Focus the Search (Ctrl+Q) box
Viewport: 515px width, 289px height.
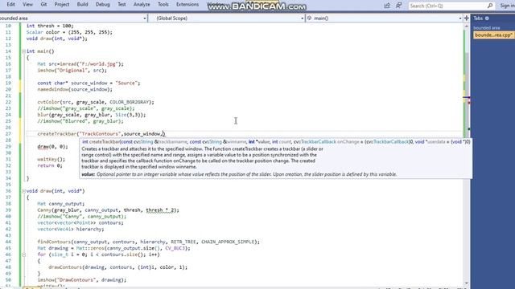[x=451, y=6]
